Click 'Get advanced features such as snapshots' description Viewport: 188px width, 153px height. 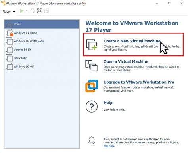point(138,89)
